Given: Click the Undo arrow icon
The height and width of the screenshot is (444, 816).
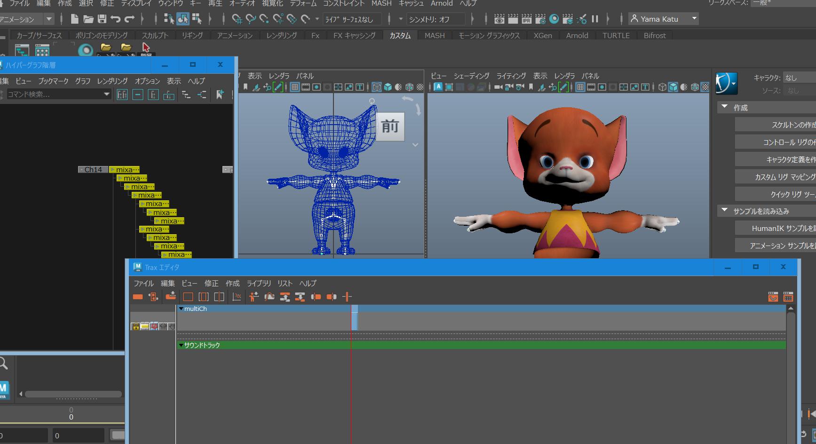Looking at the screenshot, I should [116, 19].
